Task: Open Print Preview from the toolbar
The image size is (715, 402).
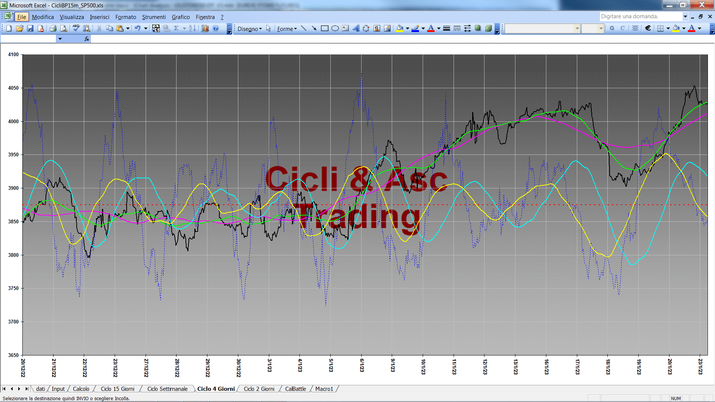Action: 64,28
